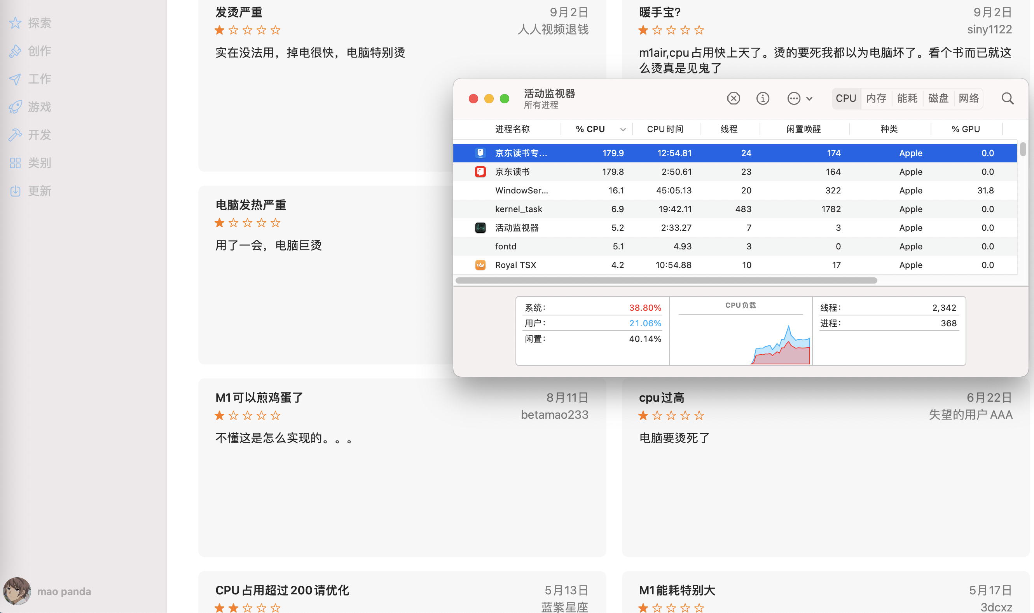
Task: Click the vertical scrollbar in process list
Action: (x=1022, y=149)
